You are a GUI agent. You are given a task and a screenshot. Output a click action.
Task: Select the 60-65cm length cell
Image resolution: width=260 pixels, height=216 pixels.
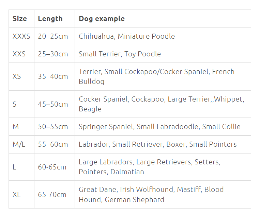click(52, 167)
